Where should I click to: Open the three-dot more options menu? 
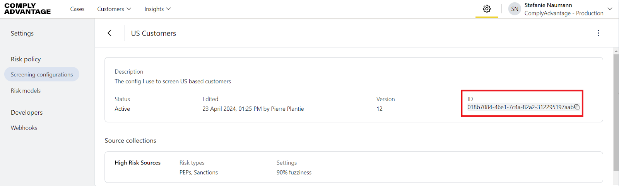598,33
